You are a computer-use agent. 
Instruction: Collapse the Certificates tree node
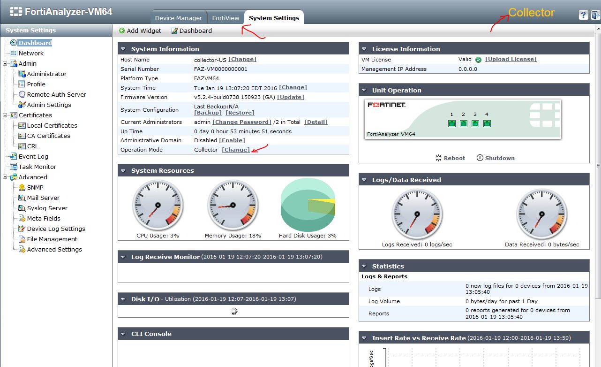[5, 115]
